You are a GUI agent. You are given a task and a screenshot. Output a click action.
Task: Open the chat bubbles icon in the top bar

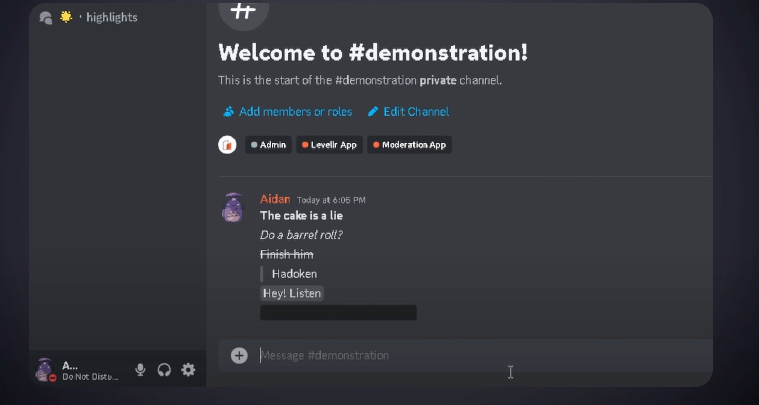[45, 17]
